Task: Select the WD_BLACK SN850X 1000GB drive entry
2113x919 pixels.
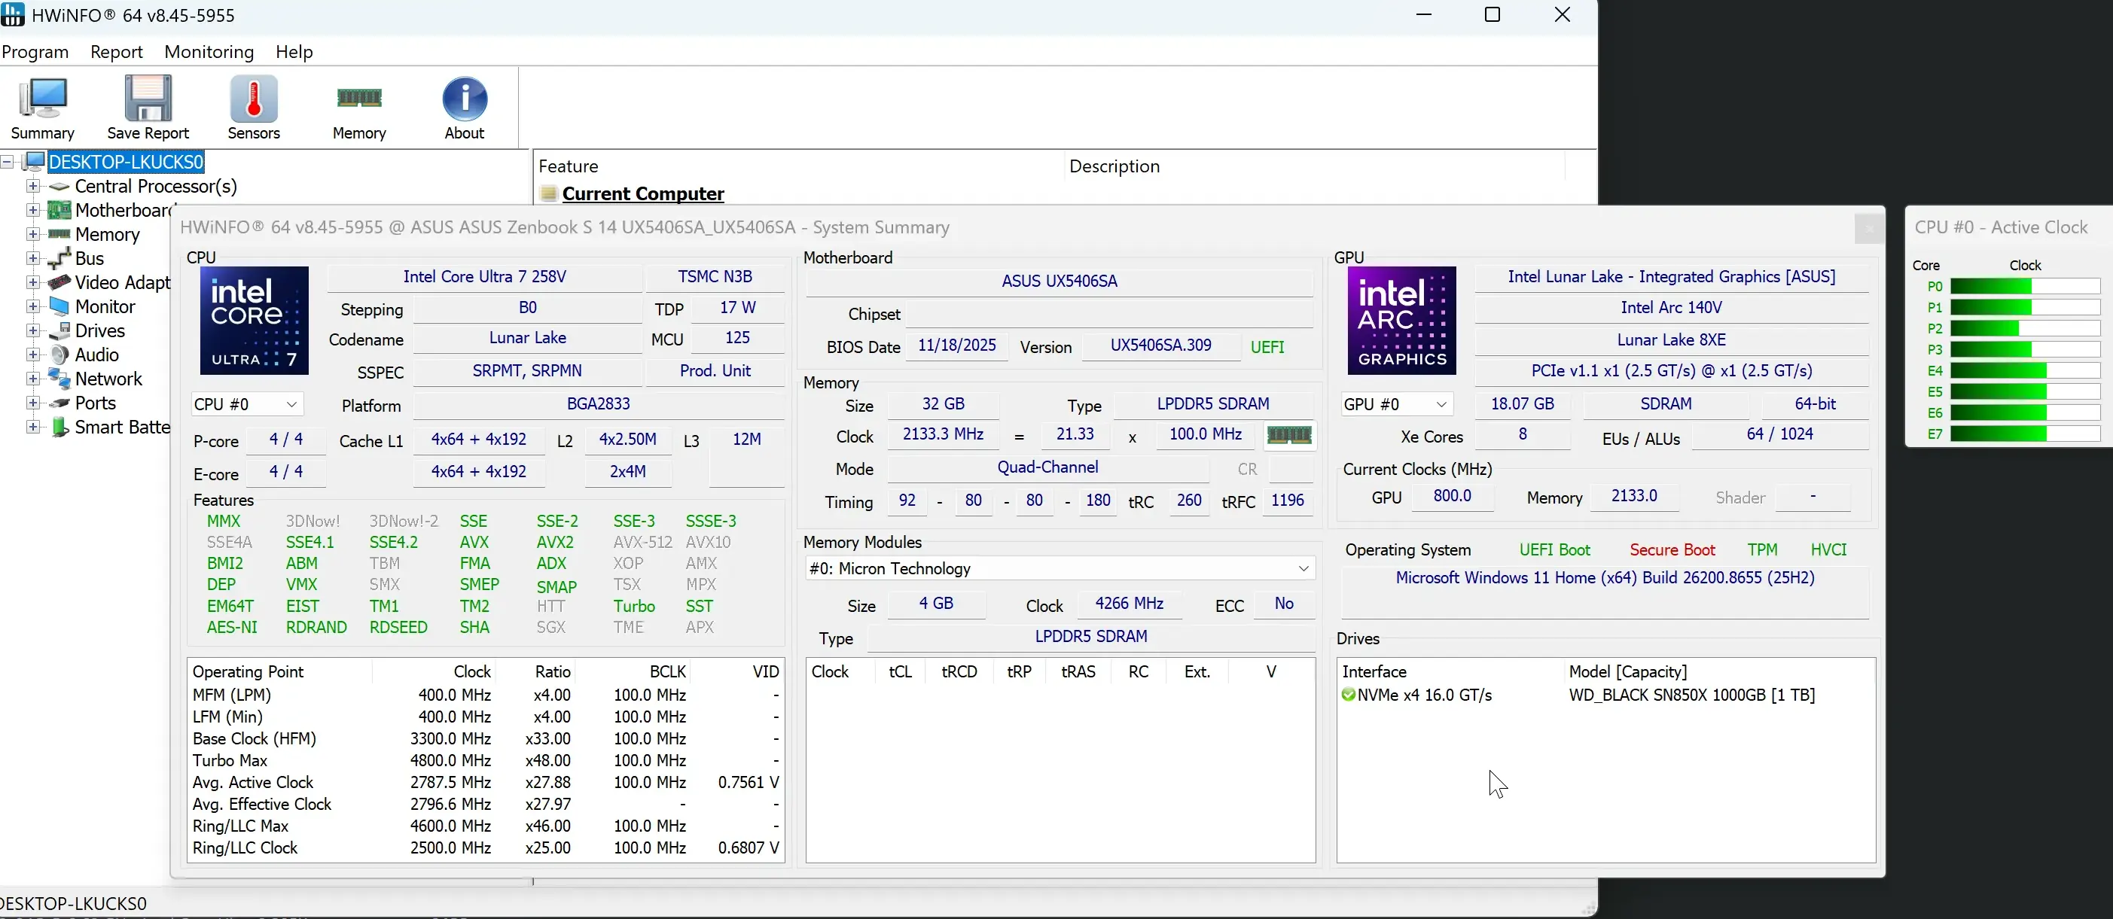Action: tap(1691, 695)
